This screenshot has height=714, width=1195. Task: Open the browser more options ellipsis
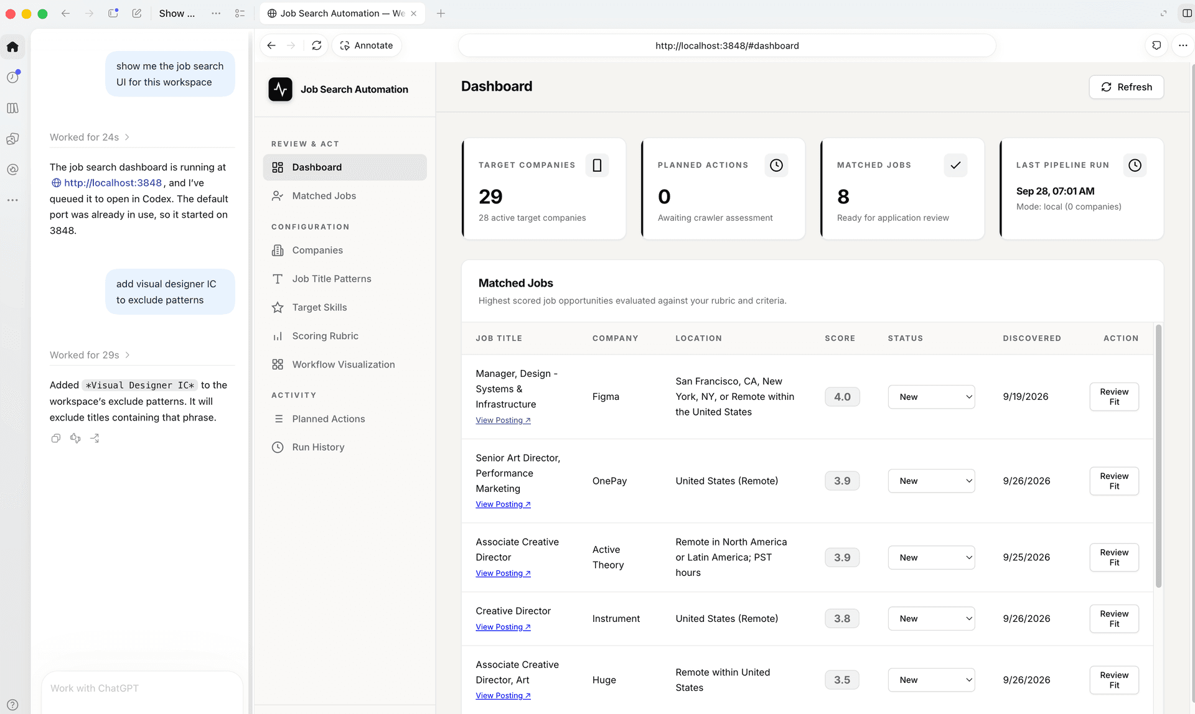coord(1183,45)
